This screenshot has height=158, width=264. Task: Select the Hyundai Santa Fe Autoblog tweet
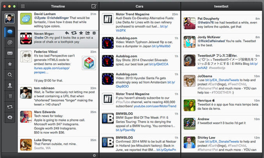click(x=140, y=80)
